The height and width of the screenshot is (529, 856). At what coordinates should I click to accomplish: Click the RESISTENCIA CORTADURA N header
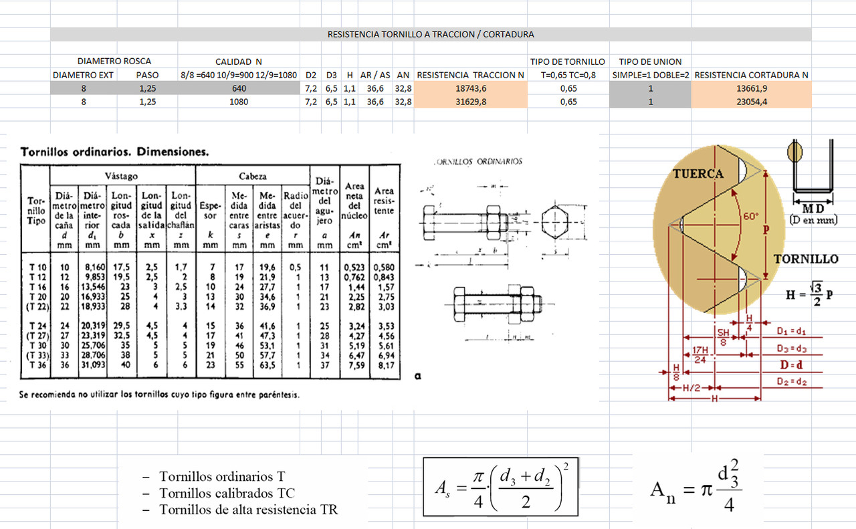tap(751, 75)
